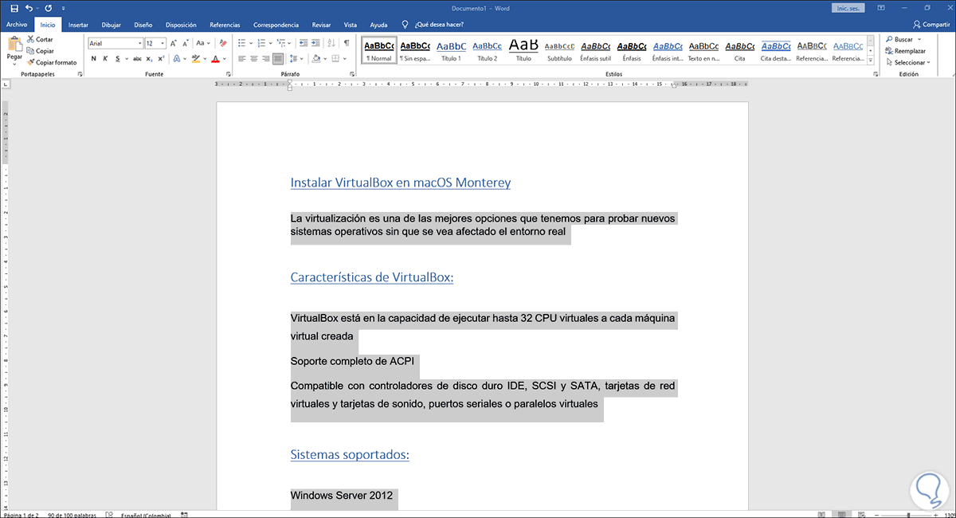The height and width of the screenshot is (518, 956).
Task: Increase font size with the larger A
Action: [x=174, y=43]
